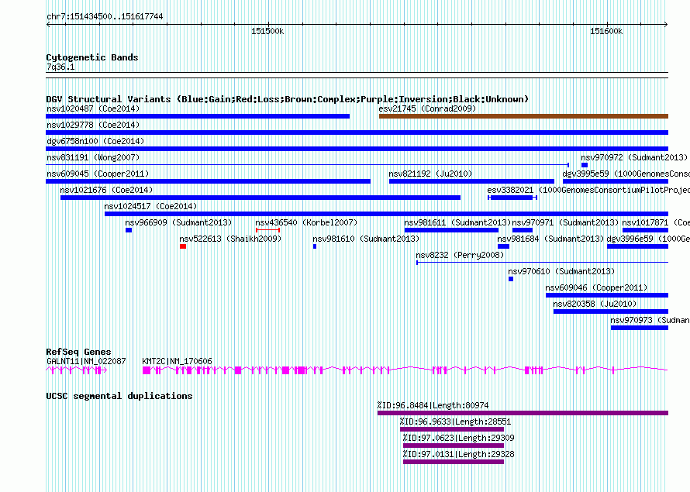Click the 7q36.1 cytogenetic band line
Viewport: 690px width, 492px height.
pyautogui.click(x=357, y=75)
